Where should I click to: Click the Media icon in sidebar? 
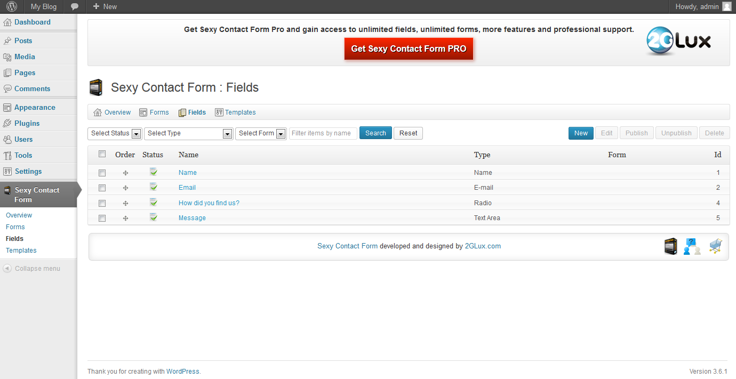tap(7, 57)
